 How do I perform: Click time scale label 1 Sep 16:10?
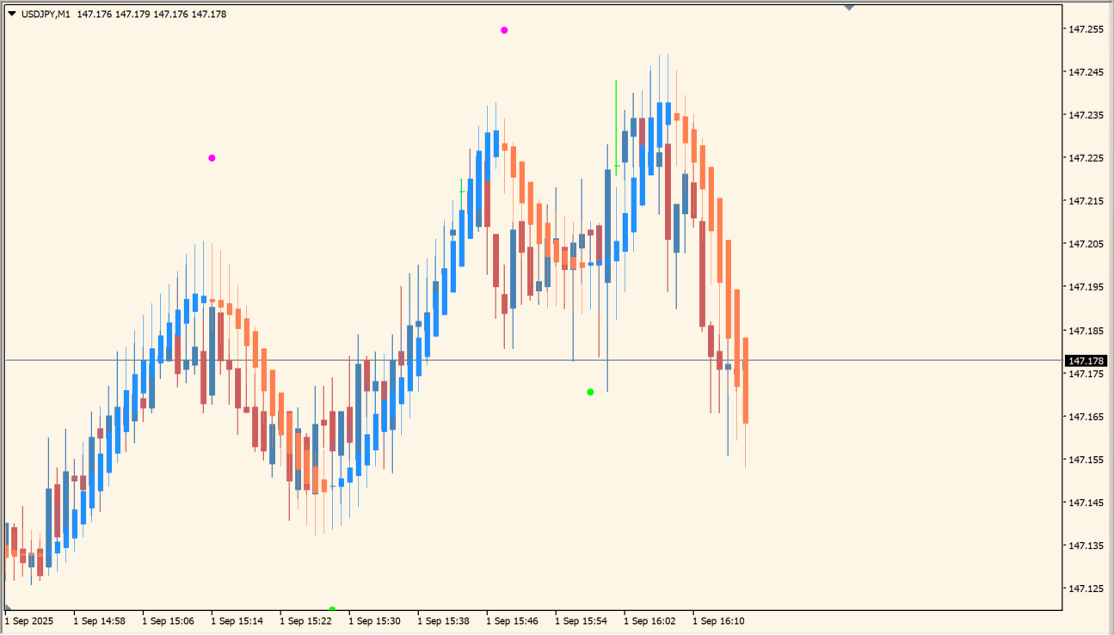[718, 620]
